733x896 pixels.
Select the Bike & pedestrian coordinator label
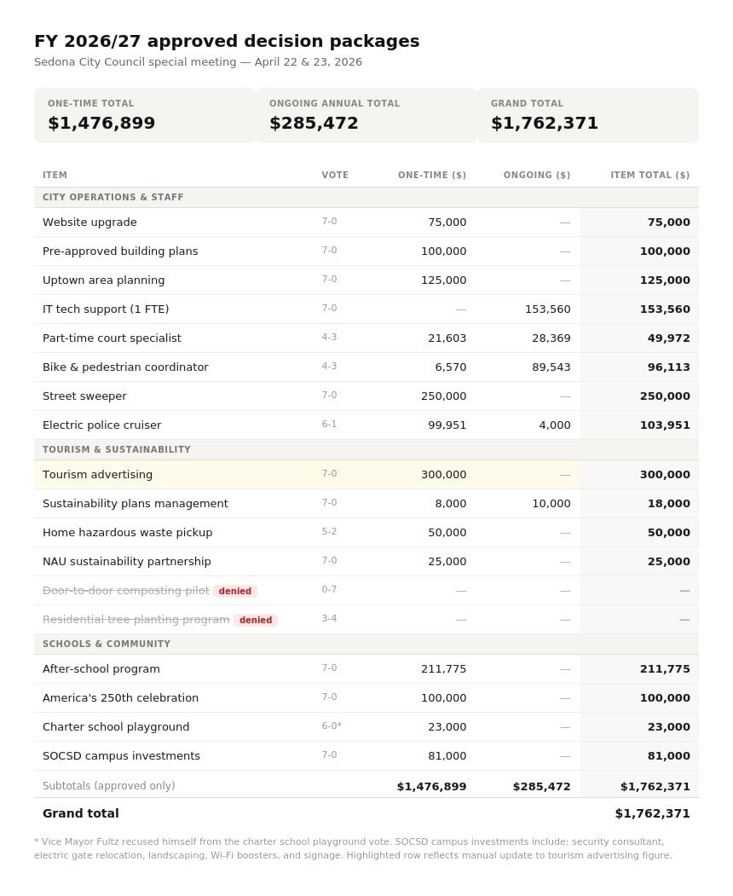[125, 367]
